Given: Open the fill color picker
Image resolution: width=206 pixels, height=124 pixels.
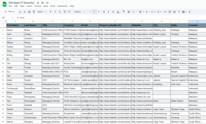Looking at the screenshot, I should click(124, 12).
